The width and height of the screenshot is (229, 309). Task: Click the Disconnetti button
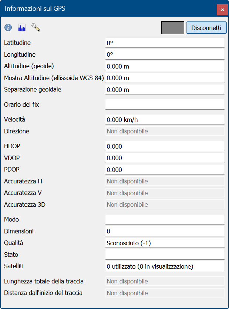(206, 27)
